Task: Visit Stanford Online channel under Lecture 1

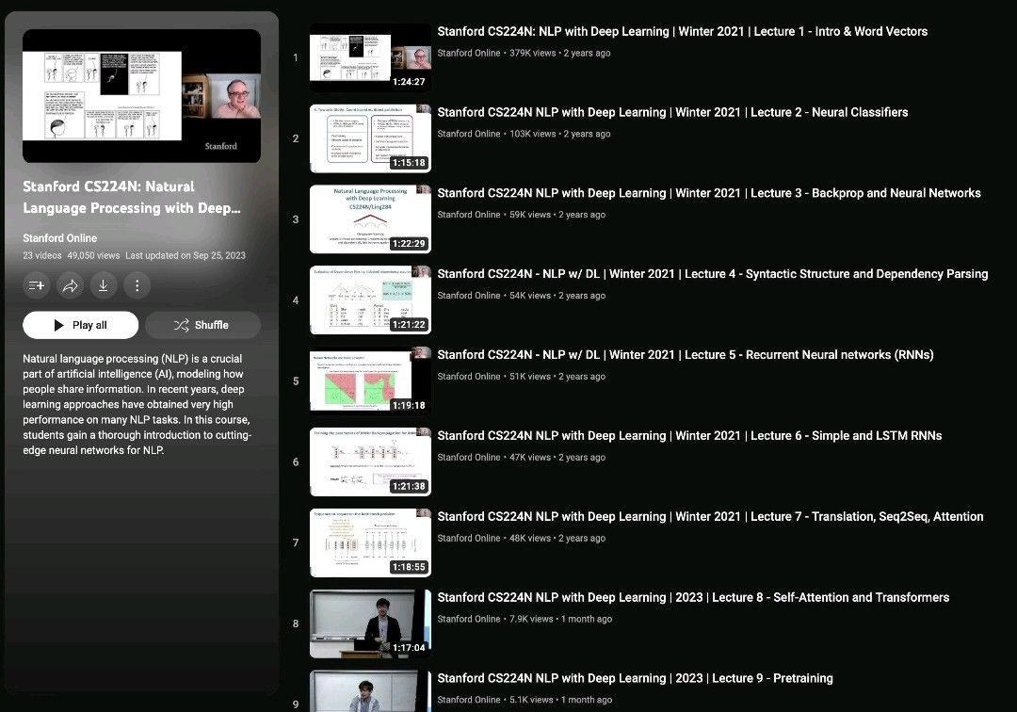Action: click(469, 53)
